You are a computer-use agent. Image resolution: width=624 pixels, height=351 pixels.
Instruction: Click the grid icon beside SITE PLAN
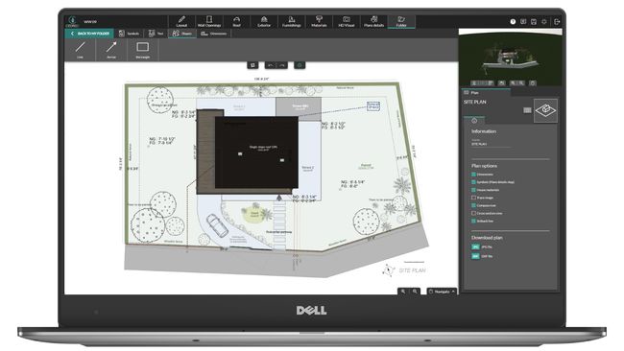click(527, 110)
